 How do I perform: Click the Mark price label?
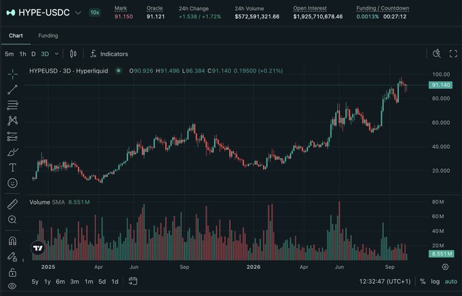[121, 8]
